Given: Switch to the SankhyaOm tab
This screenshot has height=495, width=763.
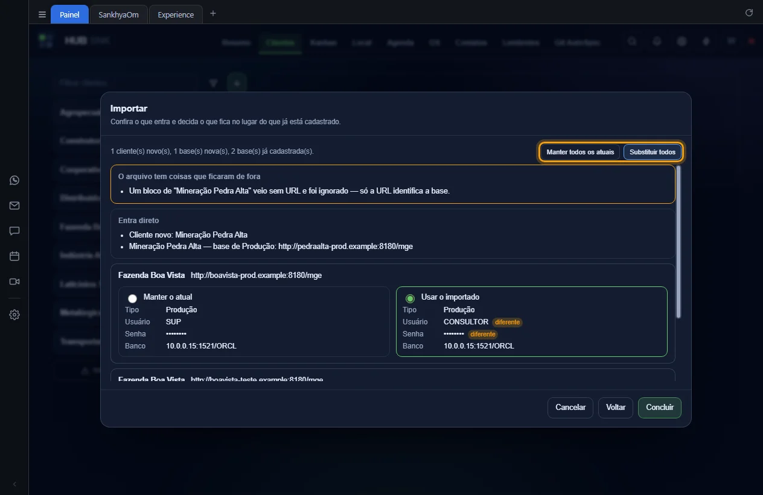Looking at the screenshot, I should click(x=119, y=14).
